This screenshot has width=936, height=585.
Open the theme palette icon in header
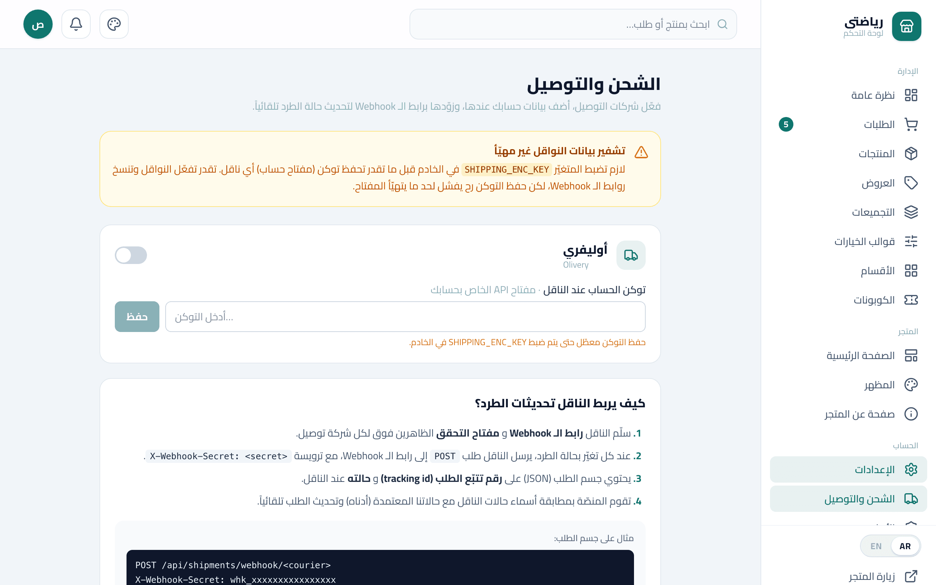click(114, 24)
